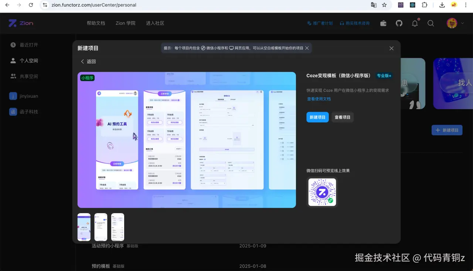This screenshot has width=473, height=271.
Task: Click the browser address bar URL
Action: coord(94,5)
